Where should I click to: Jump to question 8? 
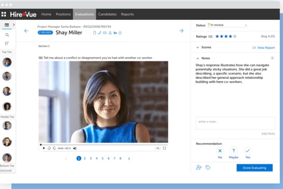click(120, 158)
